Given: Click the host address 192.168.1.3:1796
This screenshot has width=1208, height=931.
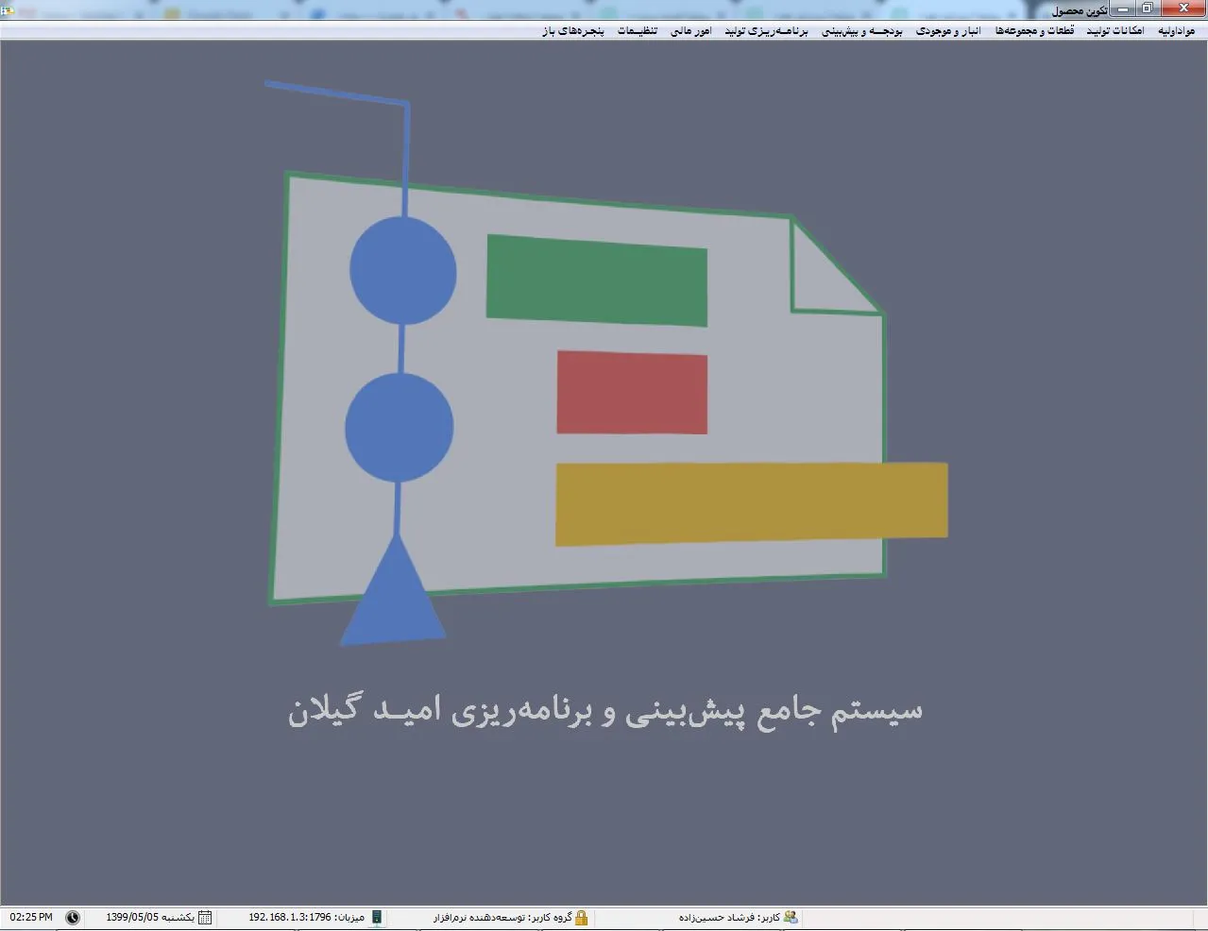Looking at the screenshot, I should [x=290, y=917].
